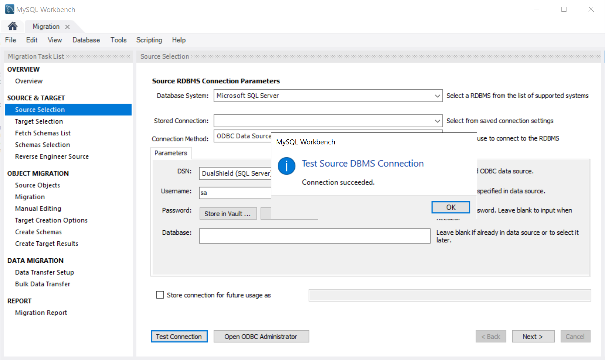Open the Stored Connection dropdown

(x=437, y=121)
